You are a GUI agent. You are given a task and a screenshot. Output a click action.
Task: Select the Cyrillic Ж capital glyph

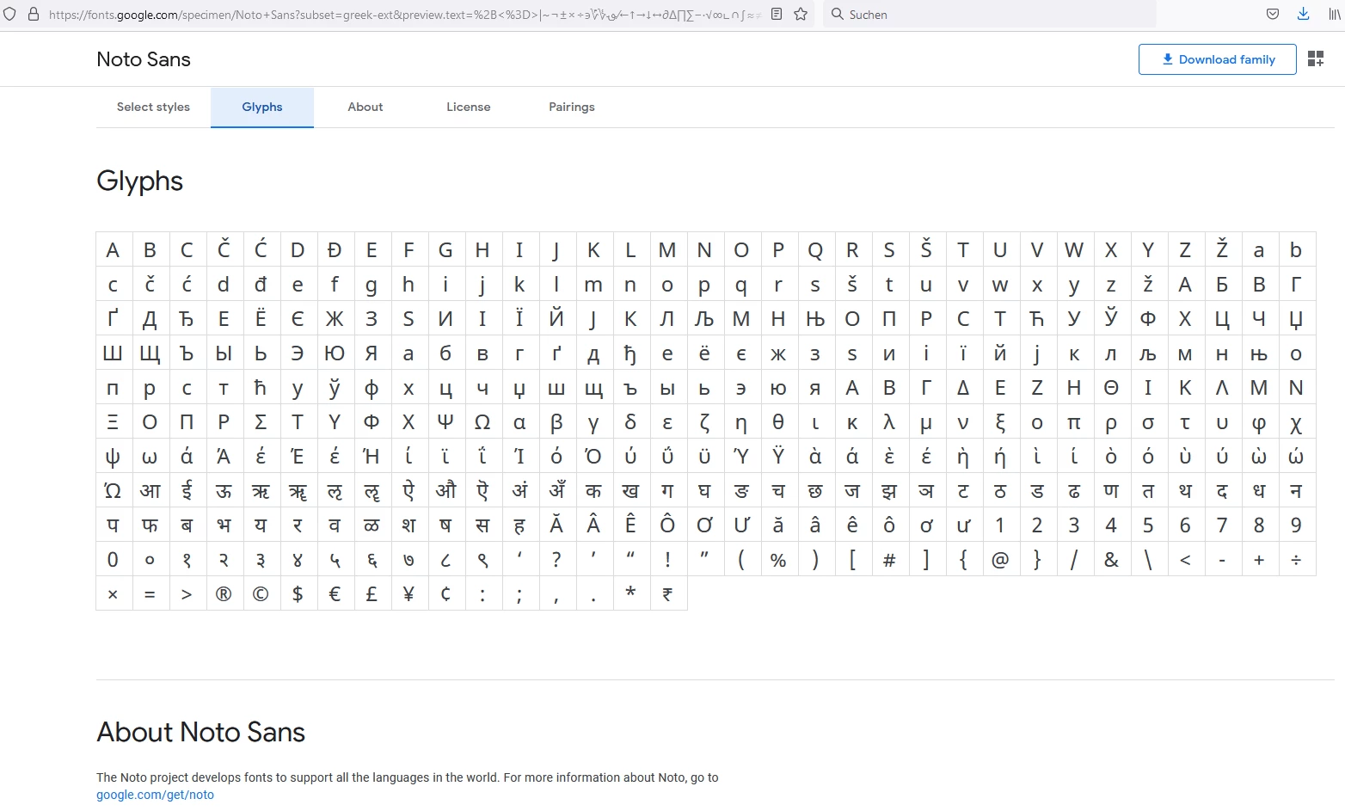[335, 319]
